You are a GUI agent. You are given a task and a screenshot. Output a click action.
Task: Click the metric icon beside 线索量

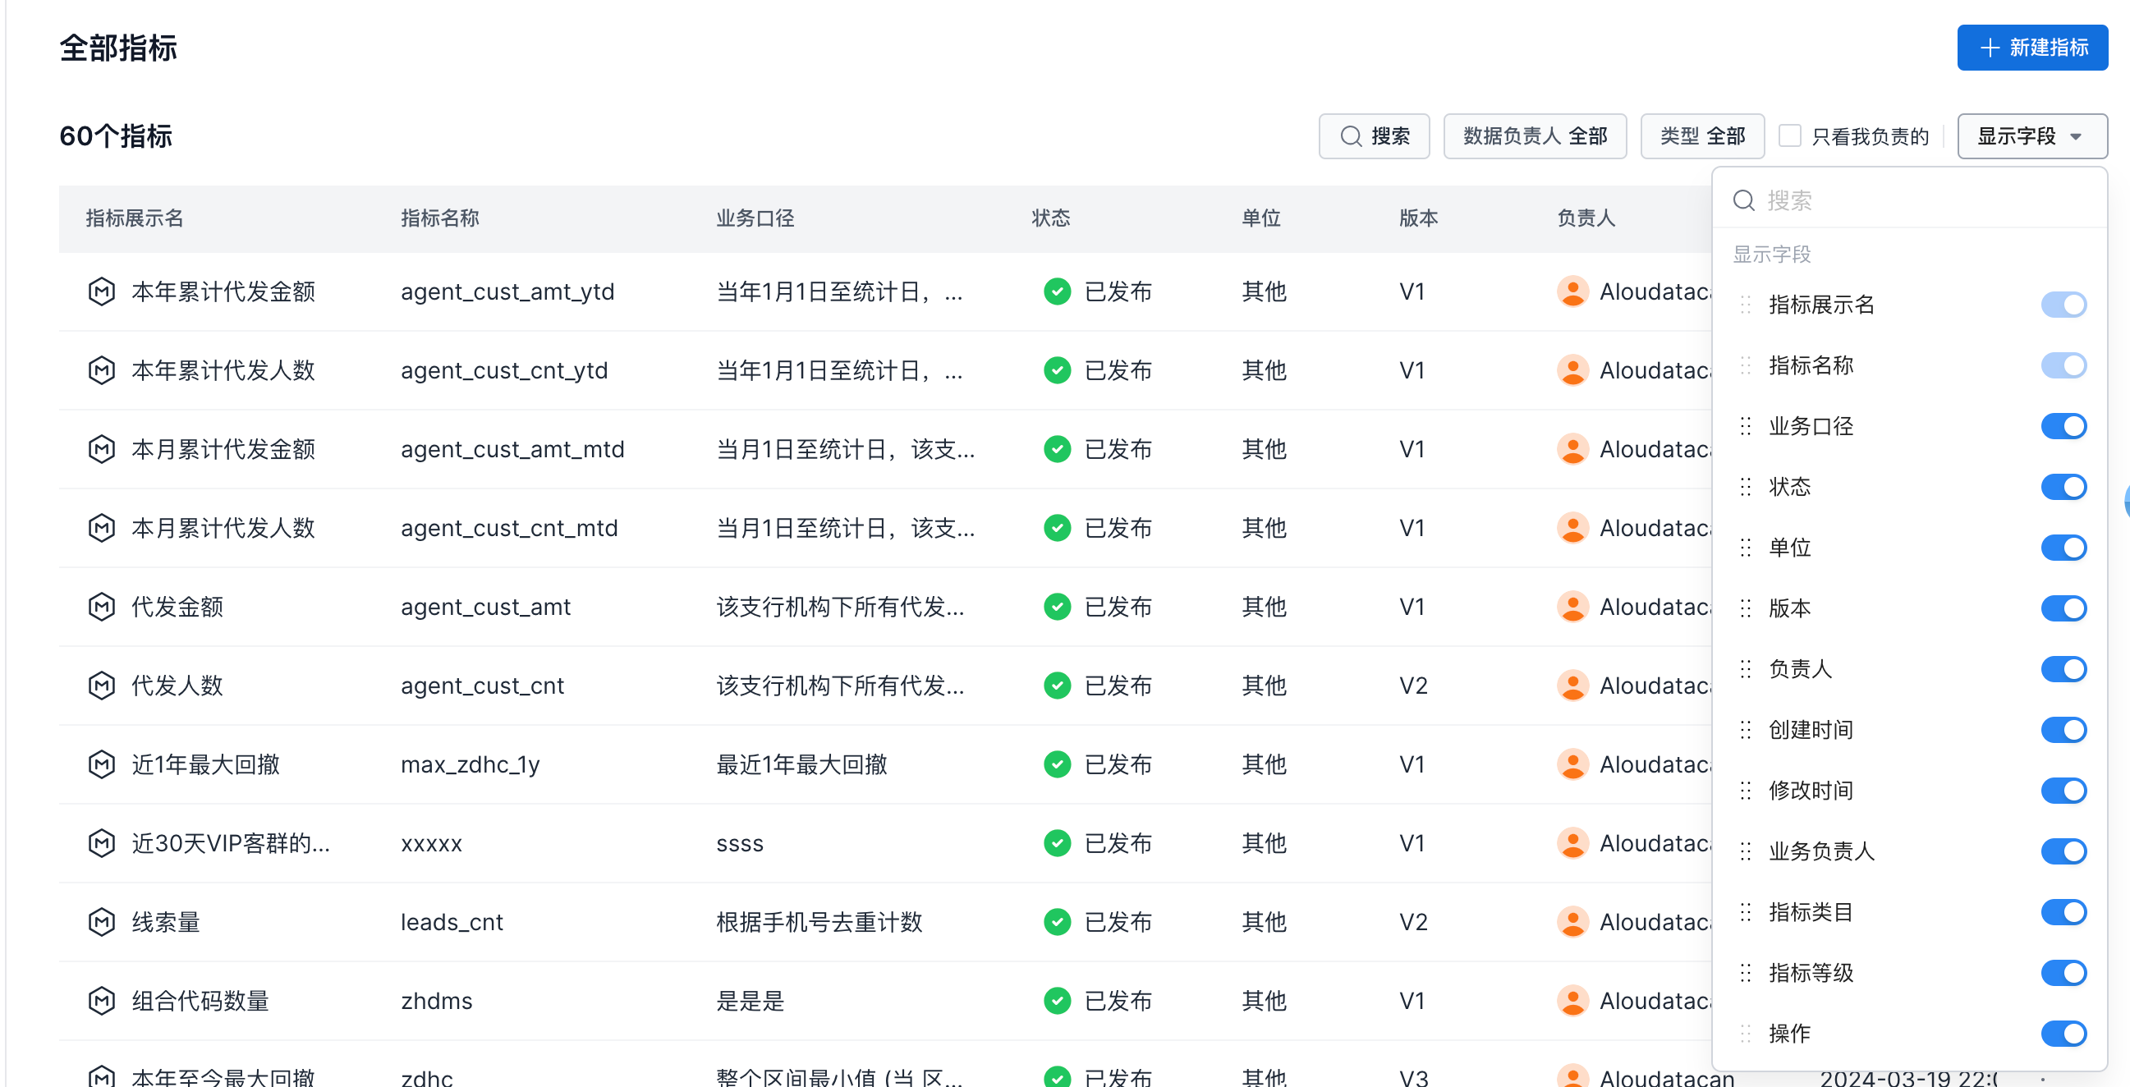(101, 922)
